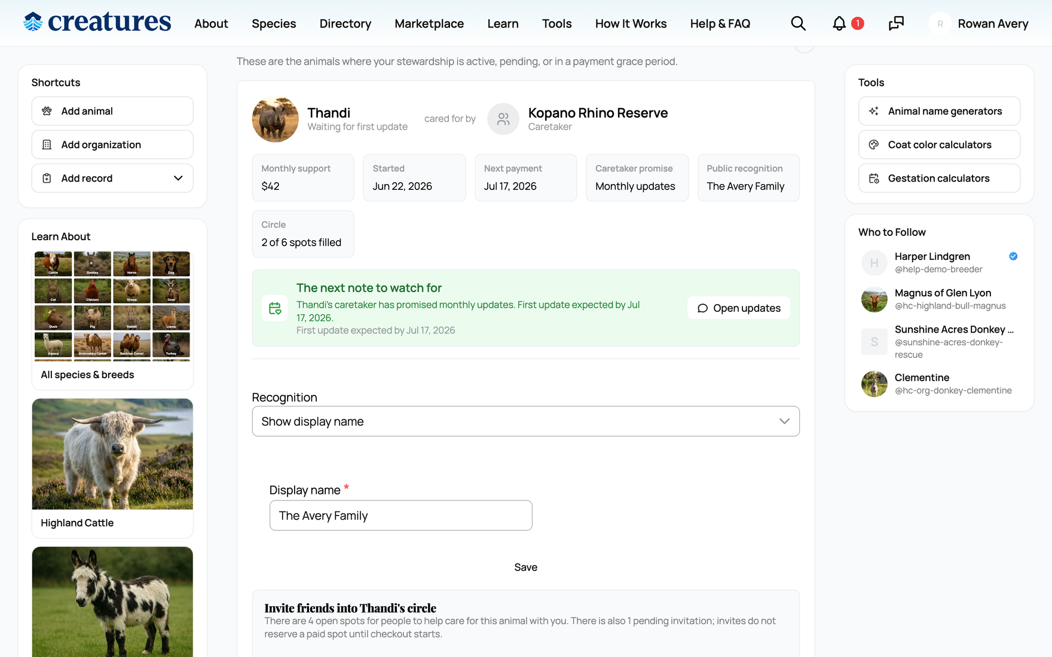Open the messages chat icon
The height and width of the screenshot is (657, 1052).
(x=896, y=23)
